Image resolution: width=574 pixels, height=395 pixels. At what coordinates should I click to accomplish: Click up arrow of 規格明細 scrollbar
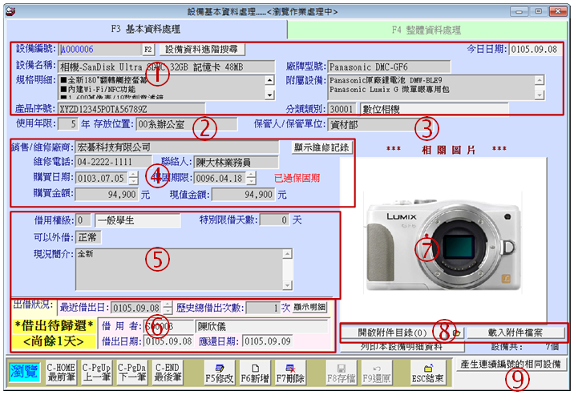click(x=270, y=80)
